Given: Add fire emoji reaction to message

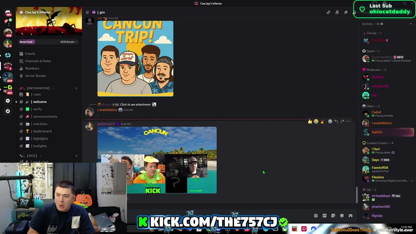Looking at the screenshot, I should (x=322, y=122).
